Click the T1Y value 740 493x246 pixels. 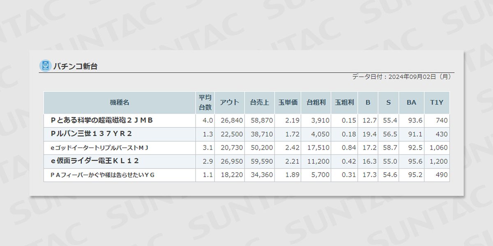pos(442,121)
